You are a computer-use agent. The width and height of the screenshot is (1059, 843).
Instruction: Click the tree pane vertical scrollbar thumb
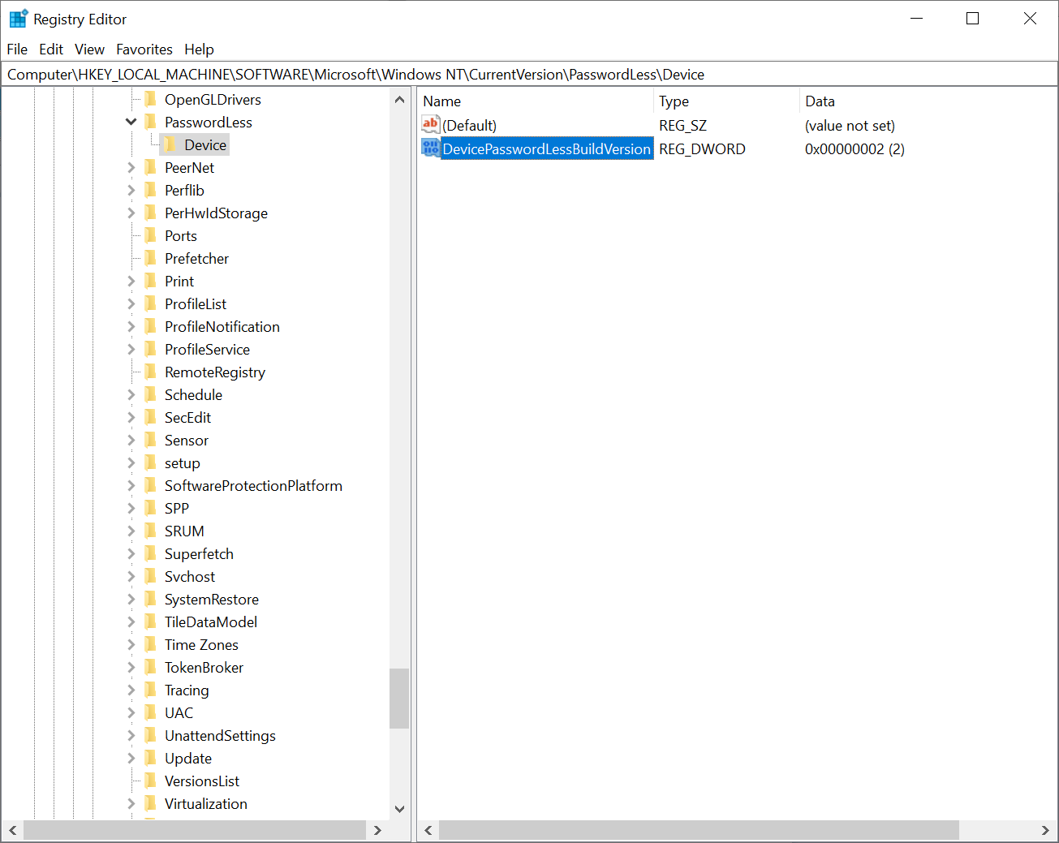(x=399, y=699)
